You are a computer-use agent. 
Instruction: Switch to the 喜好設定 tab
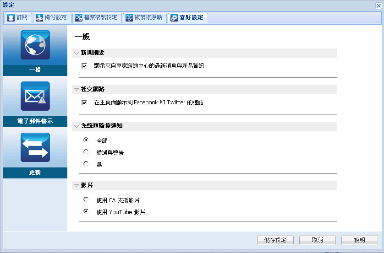click(x=188, y=18)
